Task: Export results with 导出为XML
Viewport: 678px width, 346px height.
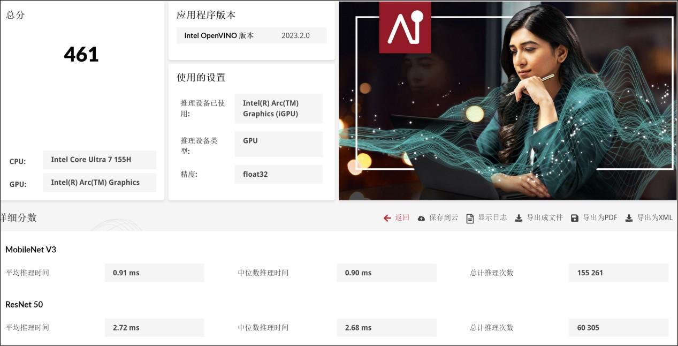Action: point(654,217)
